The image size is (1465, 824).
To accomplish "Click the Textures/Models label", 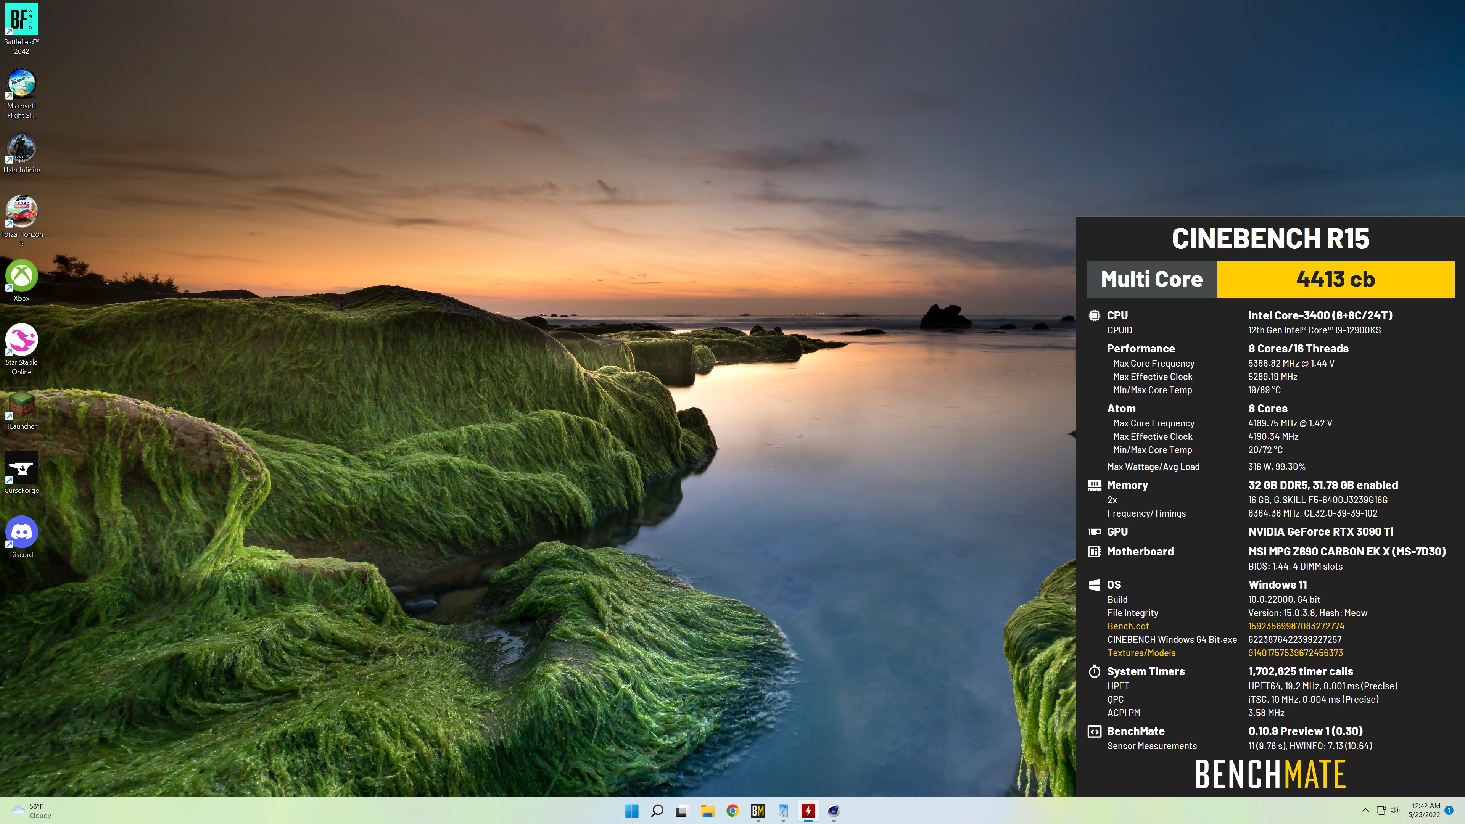I will click(1141, 653).
